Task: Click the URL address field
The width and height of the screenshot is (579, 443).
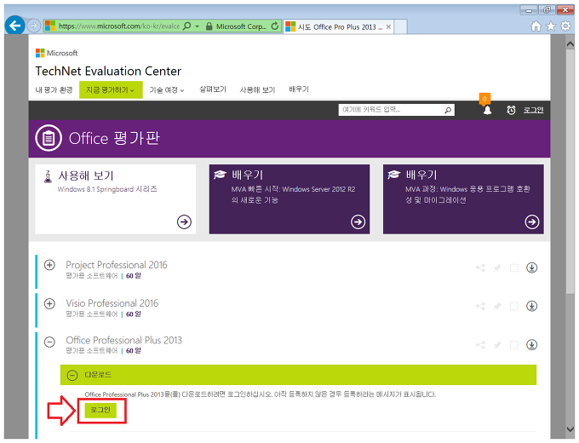Action: (119, 26)
